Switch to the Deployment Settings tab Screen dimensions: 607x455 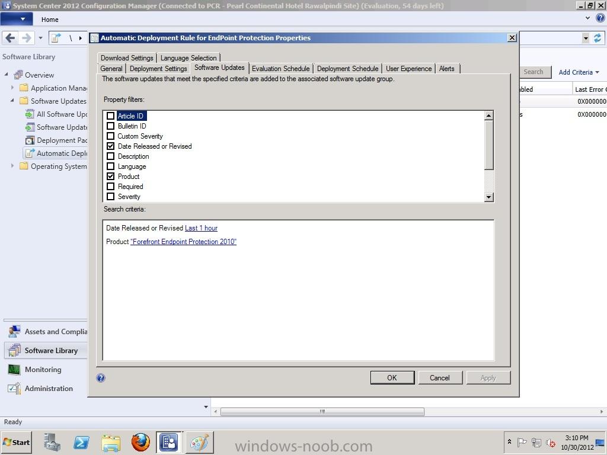pos(158,69)
